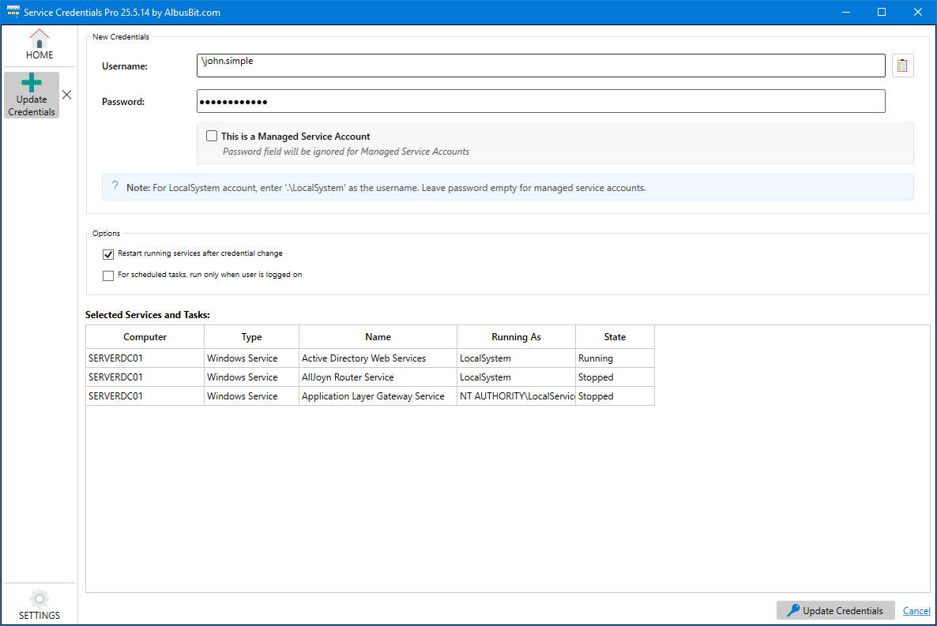The height and width of the screenshot is (626, 937).
Task: Click the app icon in title bar
Action: [13, 12]
